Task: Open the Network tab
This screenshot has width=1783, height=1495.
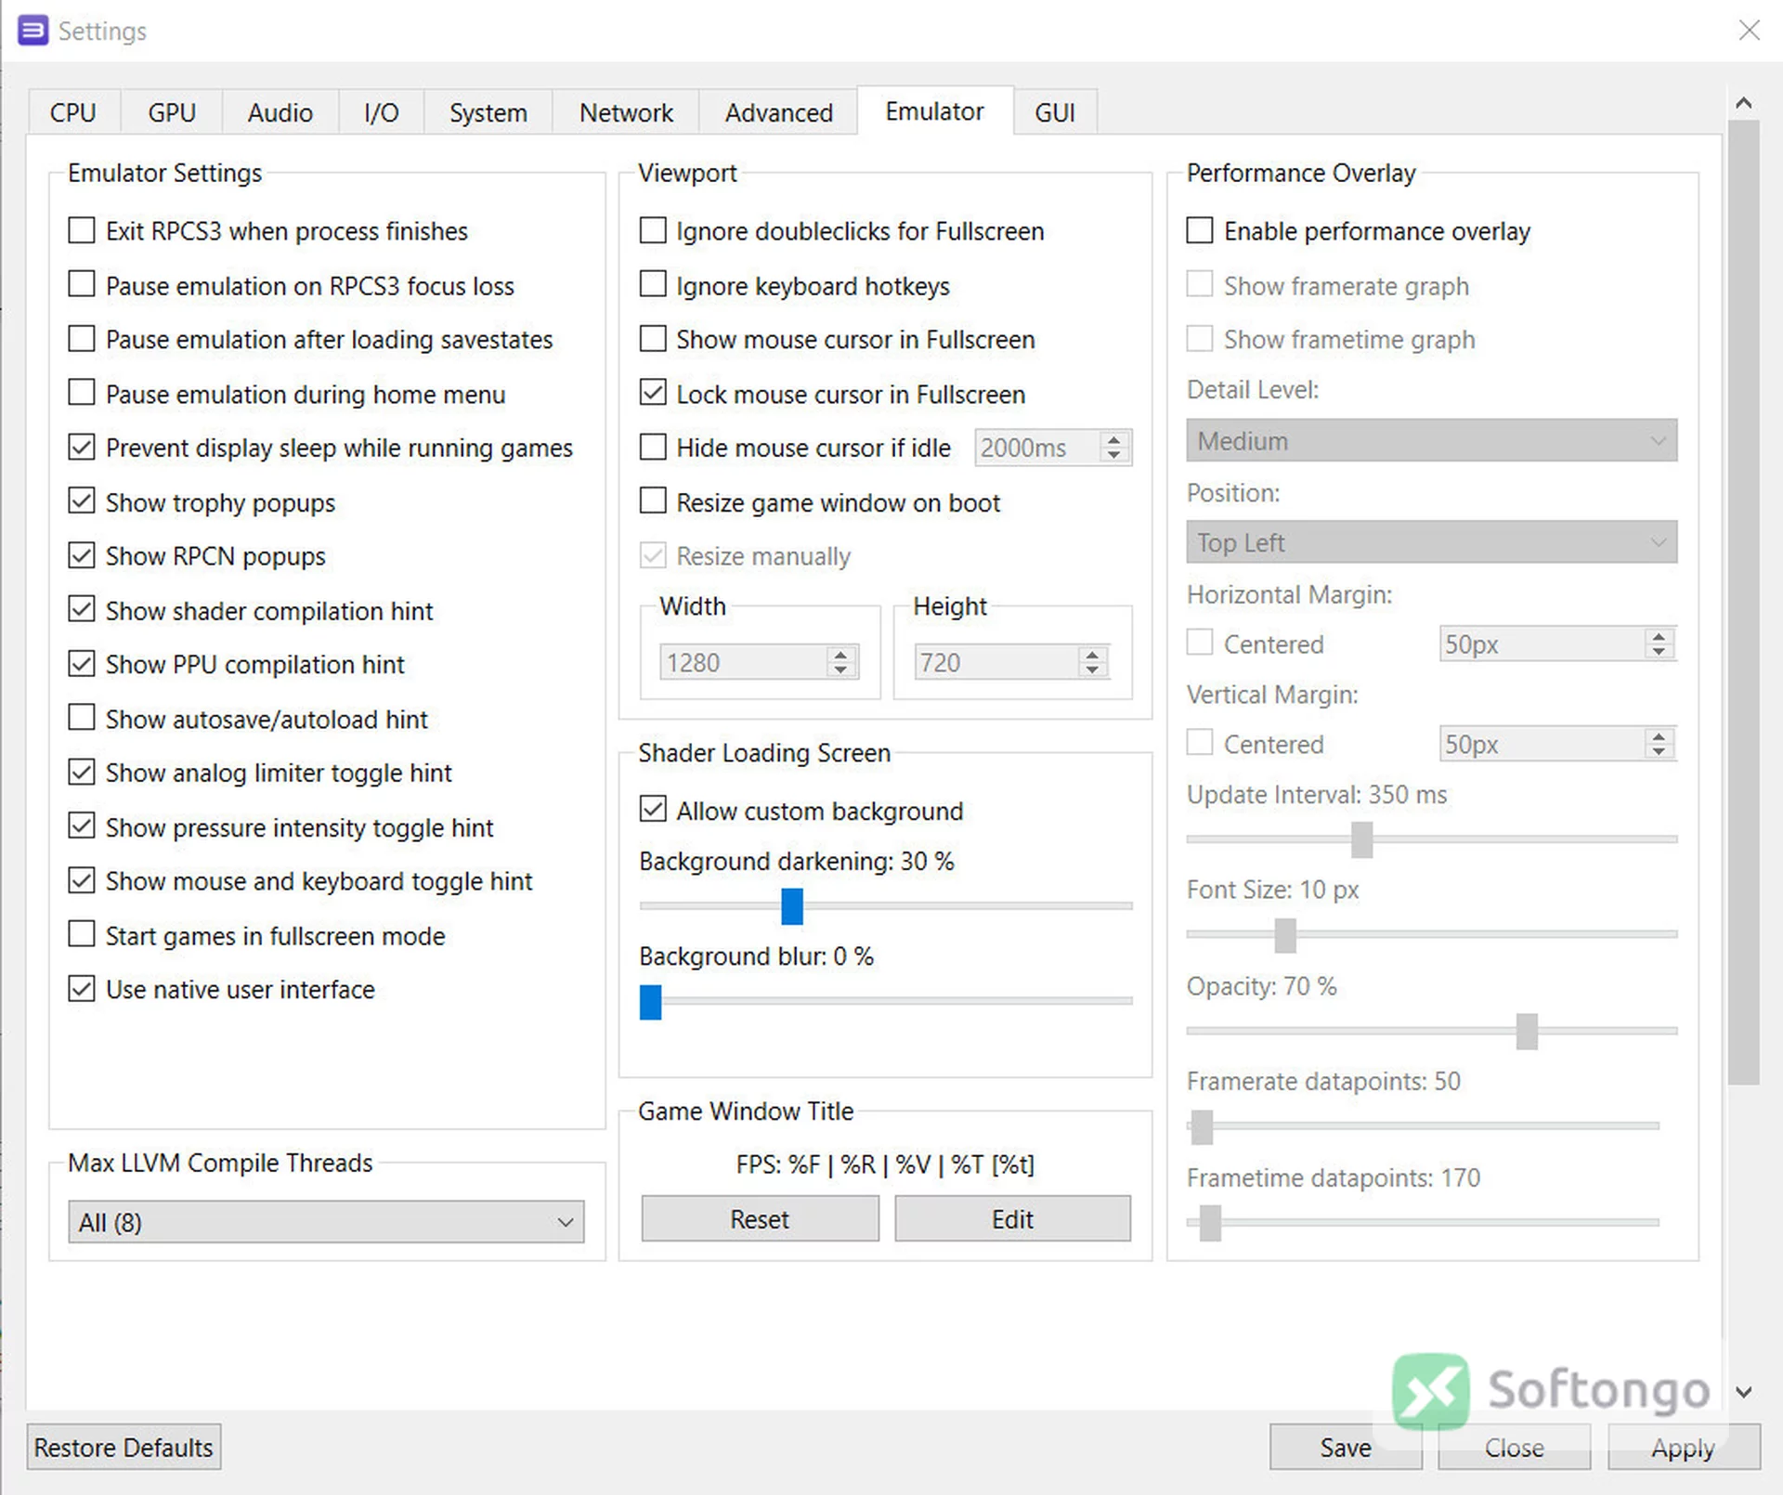Action: (x=626, y=112)
